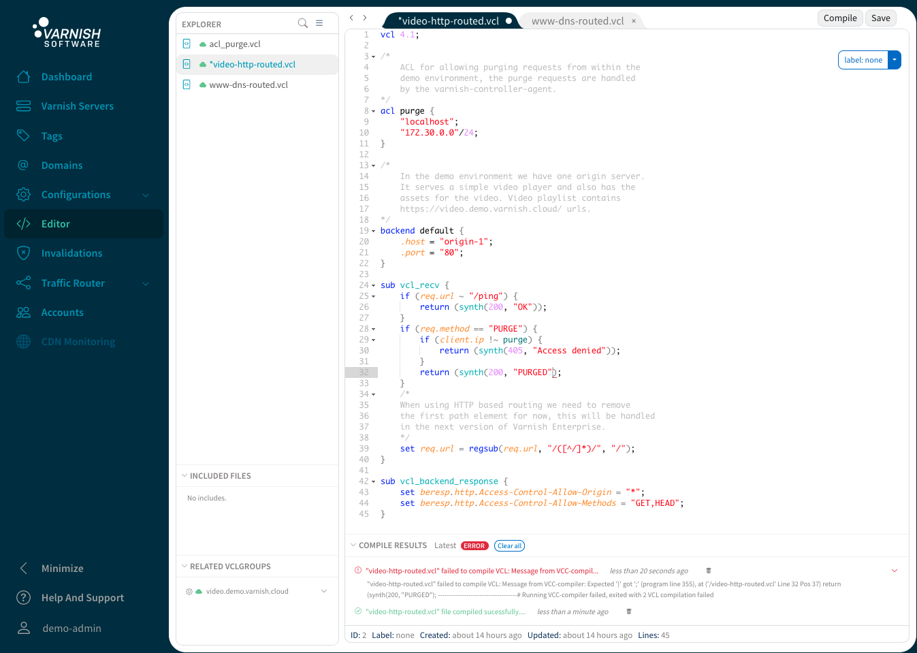Click the demo-admin account name
Viewport: 917px width, 653px height.
click(x=71, y=628)
